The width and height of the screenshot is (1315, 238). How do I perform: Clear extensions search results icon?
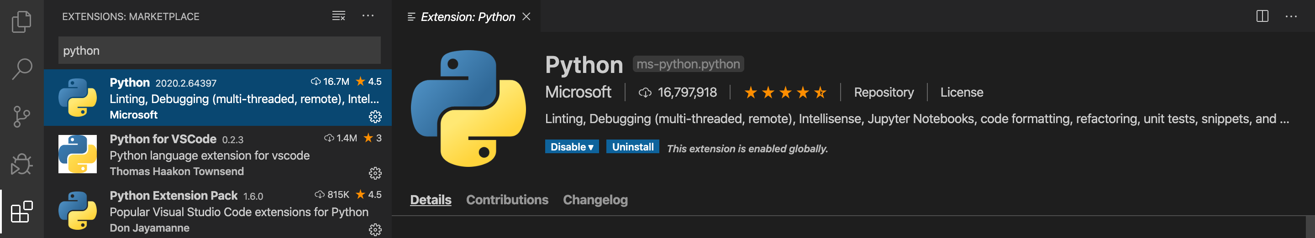[339, 16]
